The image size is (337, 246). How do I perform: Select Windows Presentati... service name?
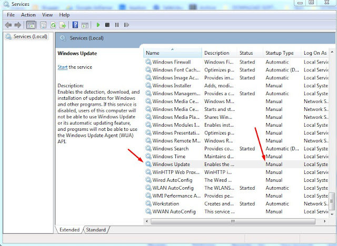[x=176, y=133]
